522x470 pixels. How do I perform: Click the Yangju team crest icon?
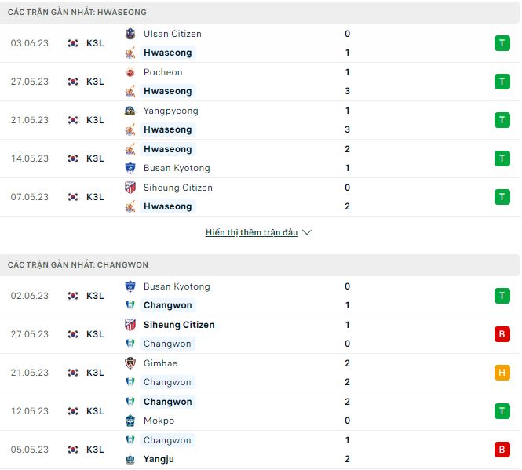(130, 459)
